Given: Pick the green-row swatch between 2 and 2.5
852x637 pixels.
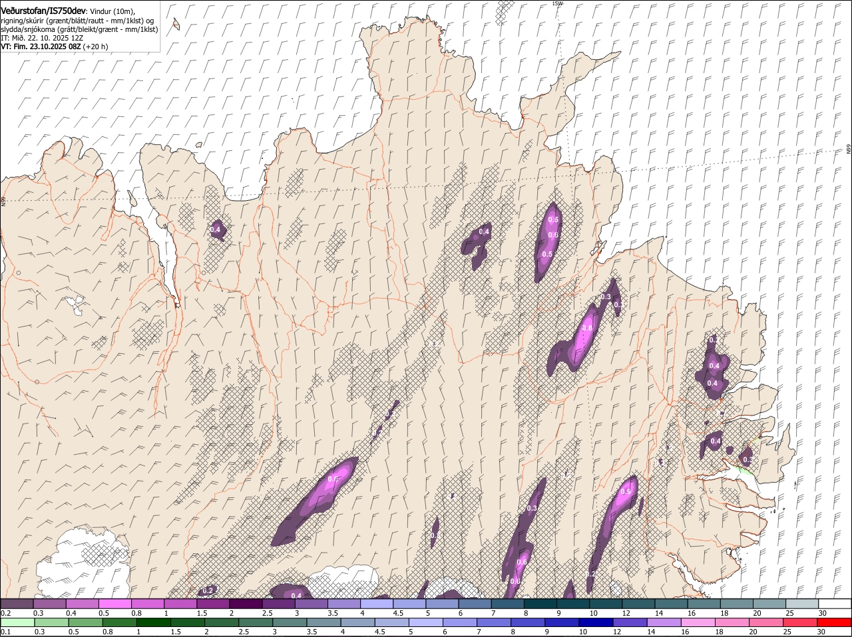Looking at the screenshot, I should (222, 623).
